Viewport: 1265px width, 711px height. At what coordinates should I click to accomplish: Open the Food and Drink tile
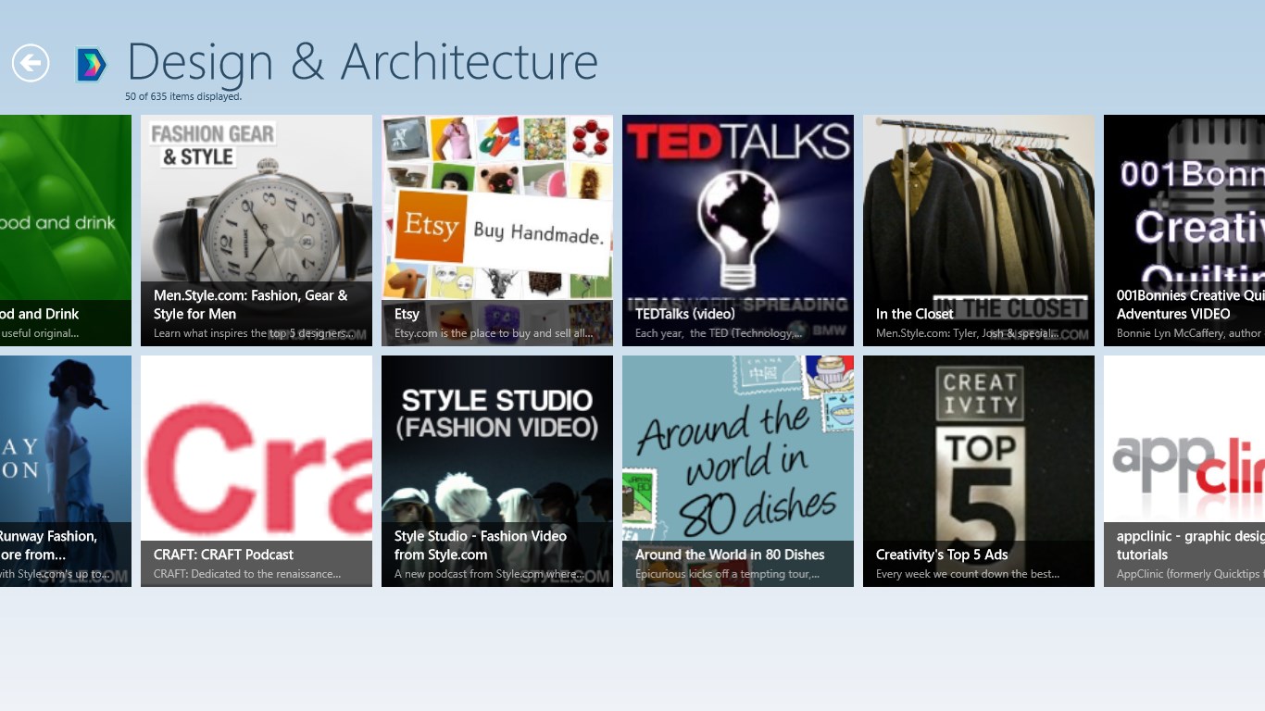(65, 230)
